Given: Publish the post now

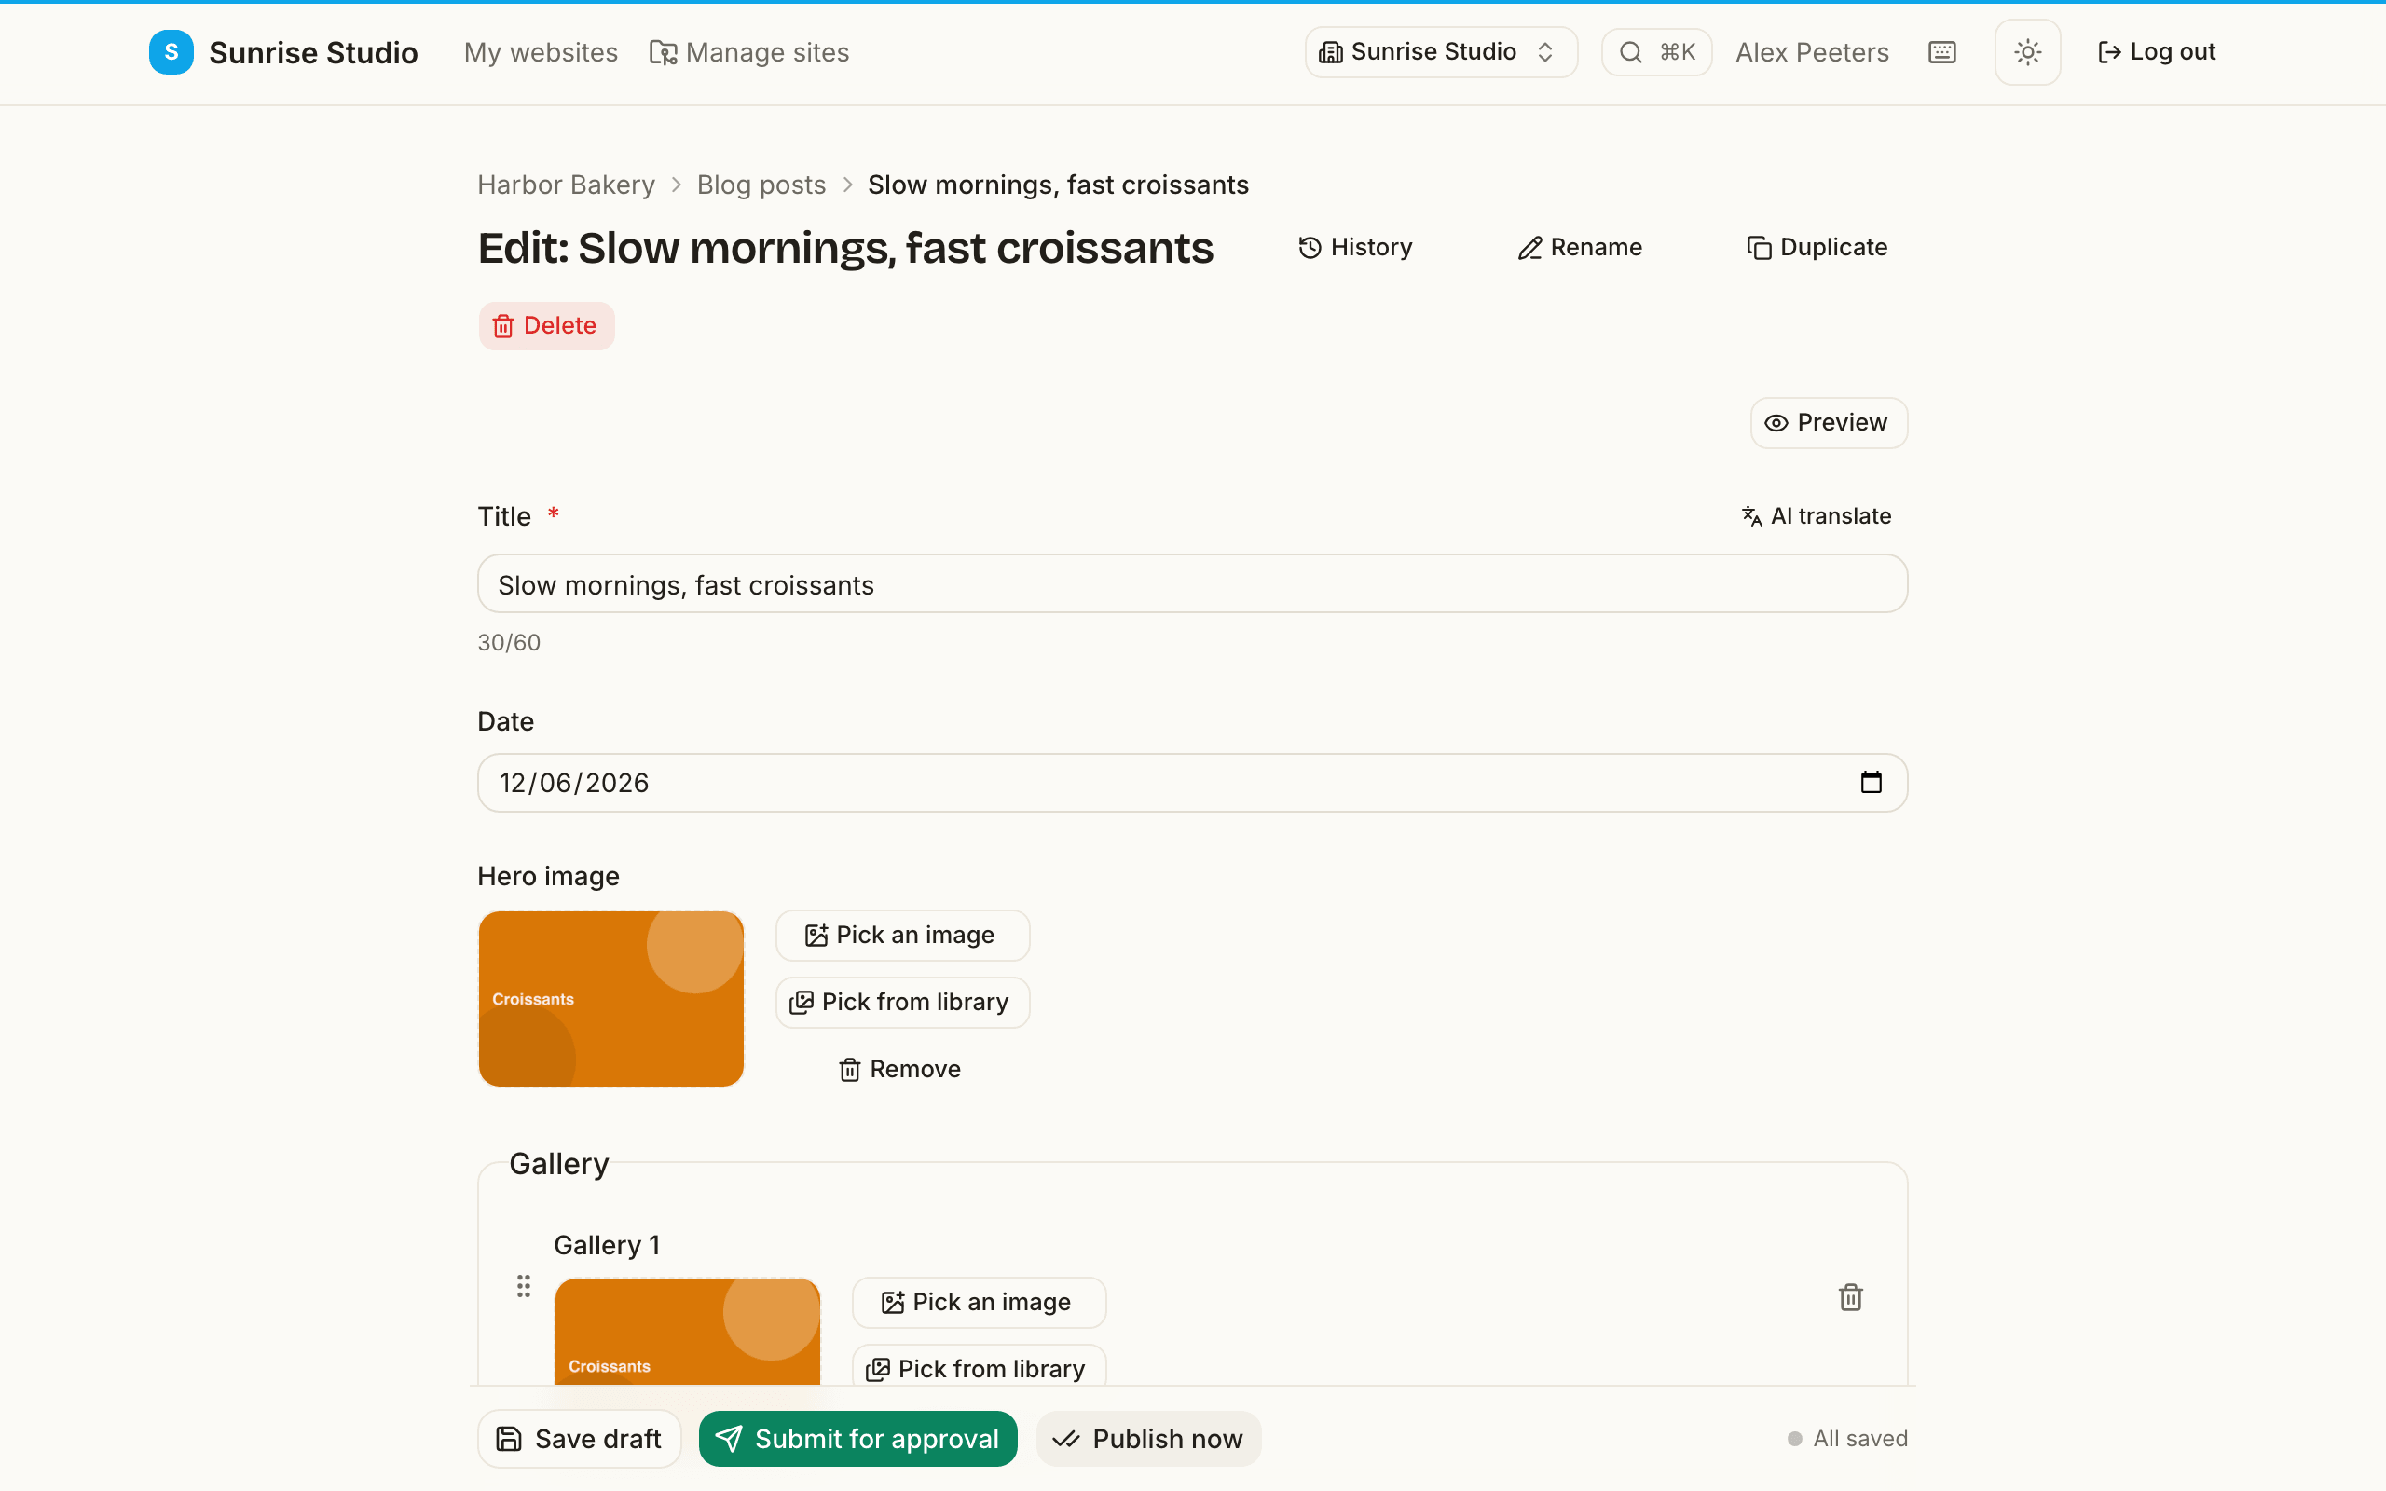Looking at the screenshot, I should pyautogui.click(x=1147, y=1439).
